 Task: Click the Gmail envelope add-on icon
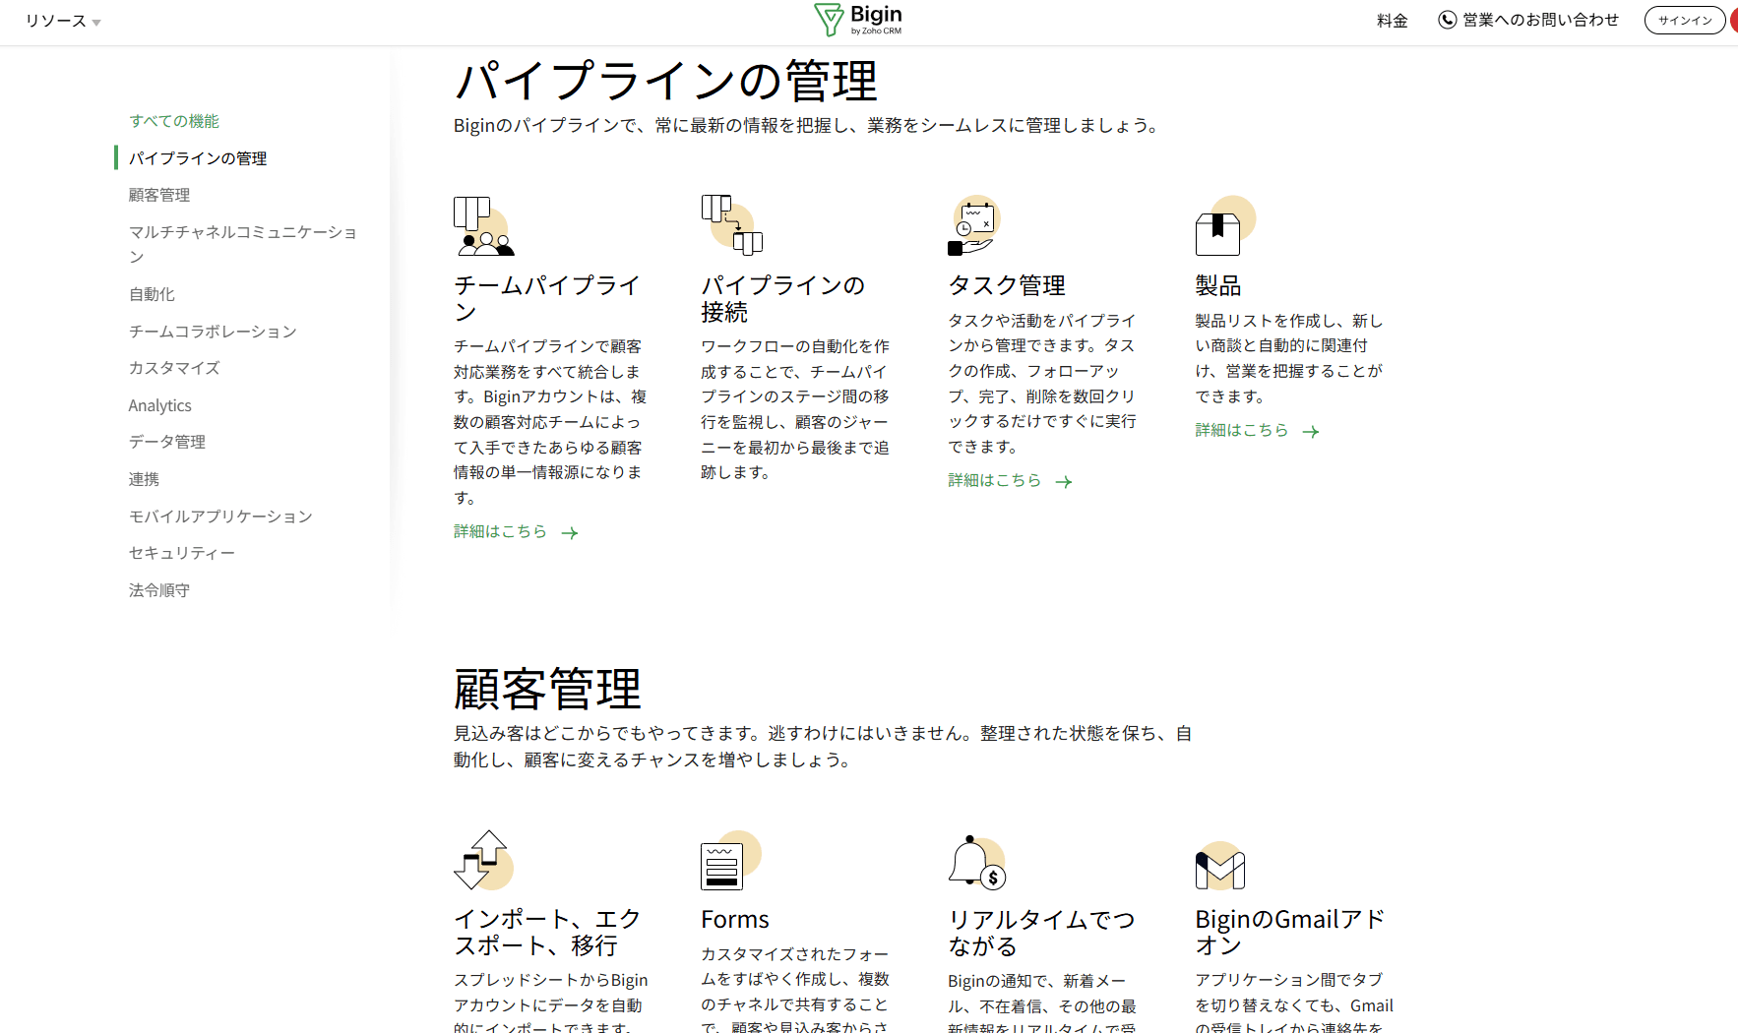point(1220,865)
